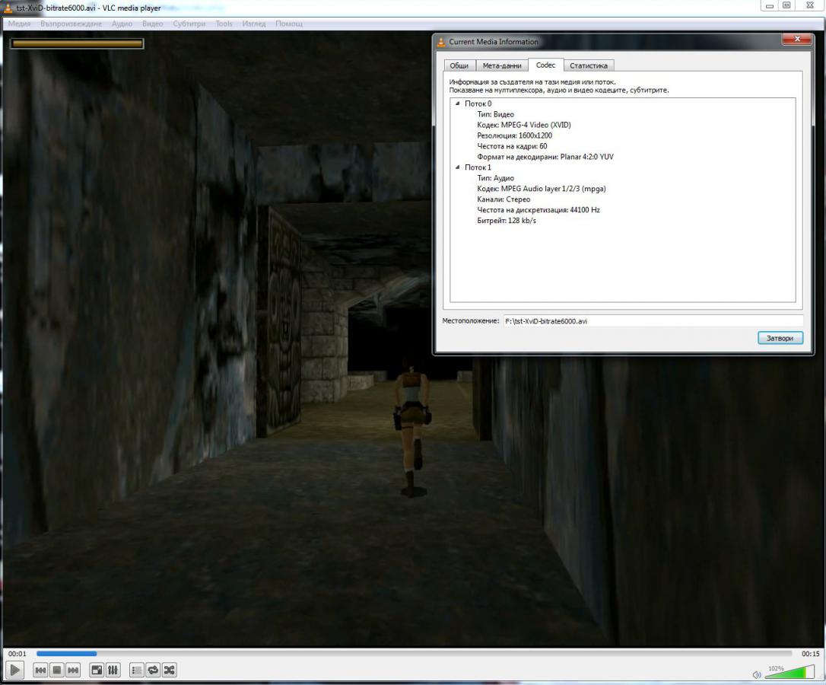The image size is (826, 685).
Task: Seek on the playback progress bar
Action: pos(414,653)
